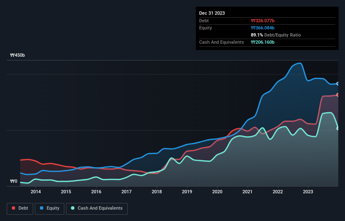Viewport: 345px width, 221px height.
Task: Select the 2020 x-axis label
Action: pos(217,192)
